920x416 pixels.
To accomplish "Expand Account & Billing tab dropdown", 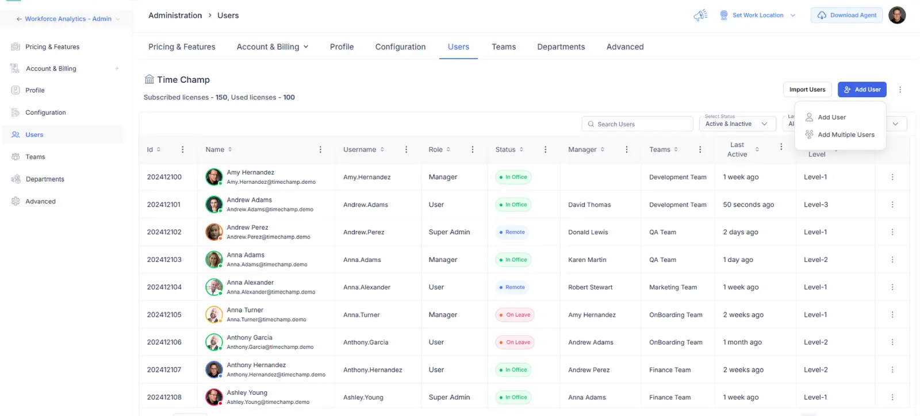I will [x=306, y=47].
